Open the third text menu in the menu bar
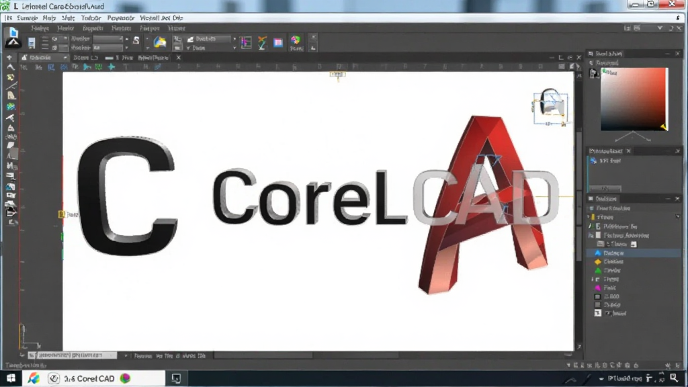Viewport: 688px width, 387px height. [68, 18]
